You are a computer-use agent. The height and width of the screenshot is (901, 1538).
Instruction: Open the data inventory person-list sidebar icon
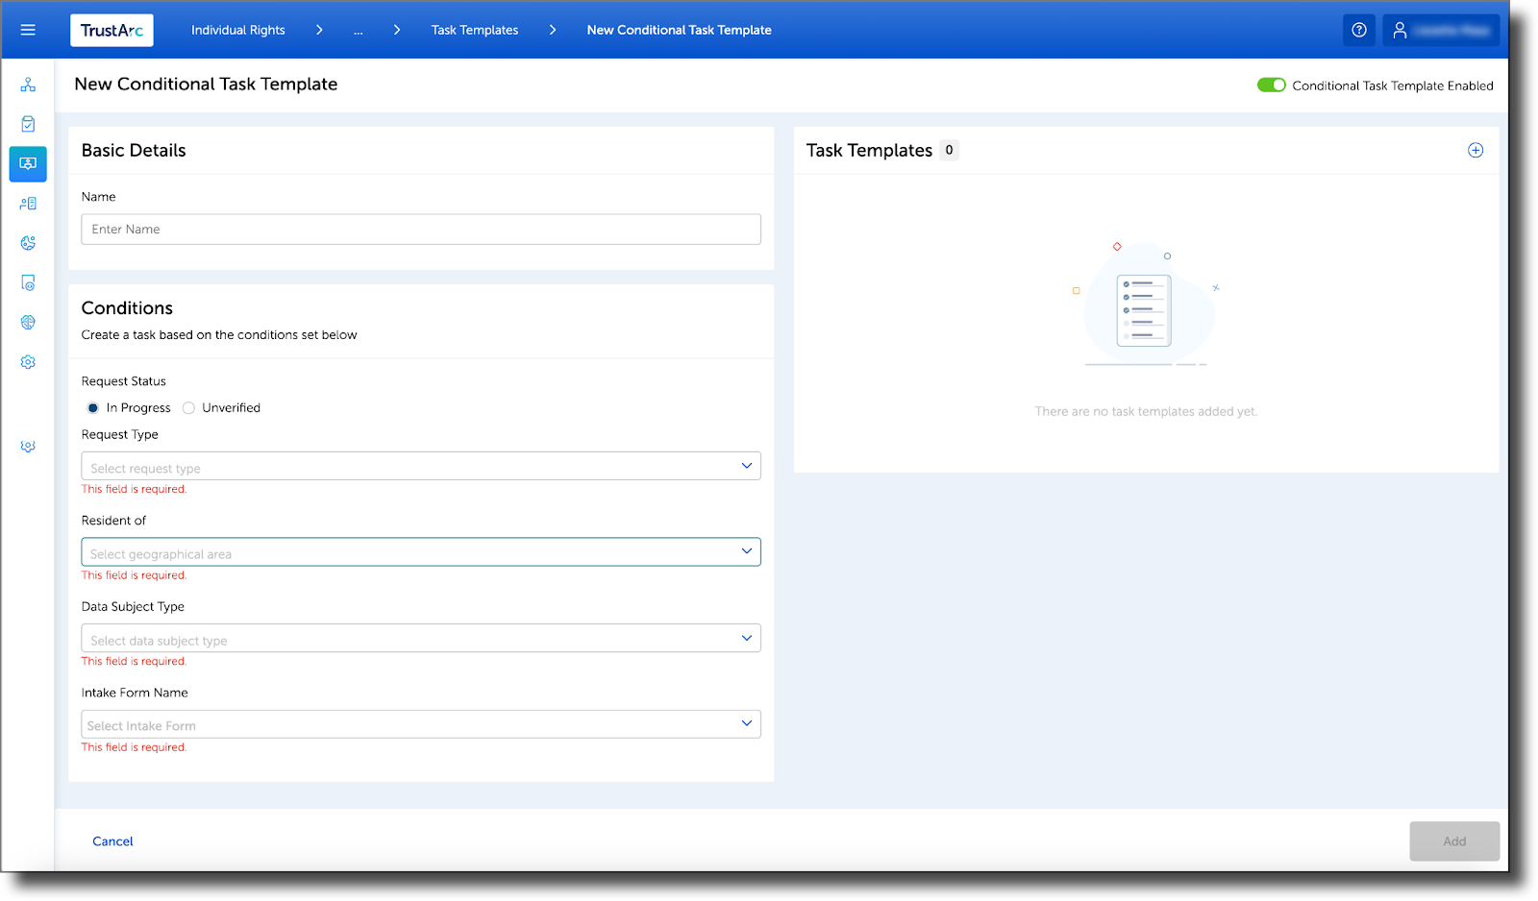pyautogui.click(x=28, y=203)
